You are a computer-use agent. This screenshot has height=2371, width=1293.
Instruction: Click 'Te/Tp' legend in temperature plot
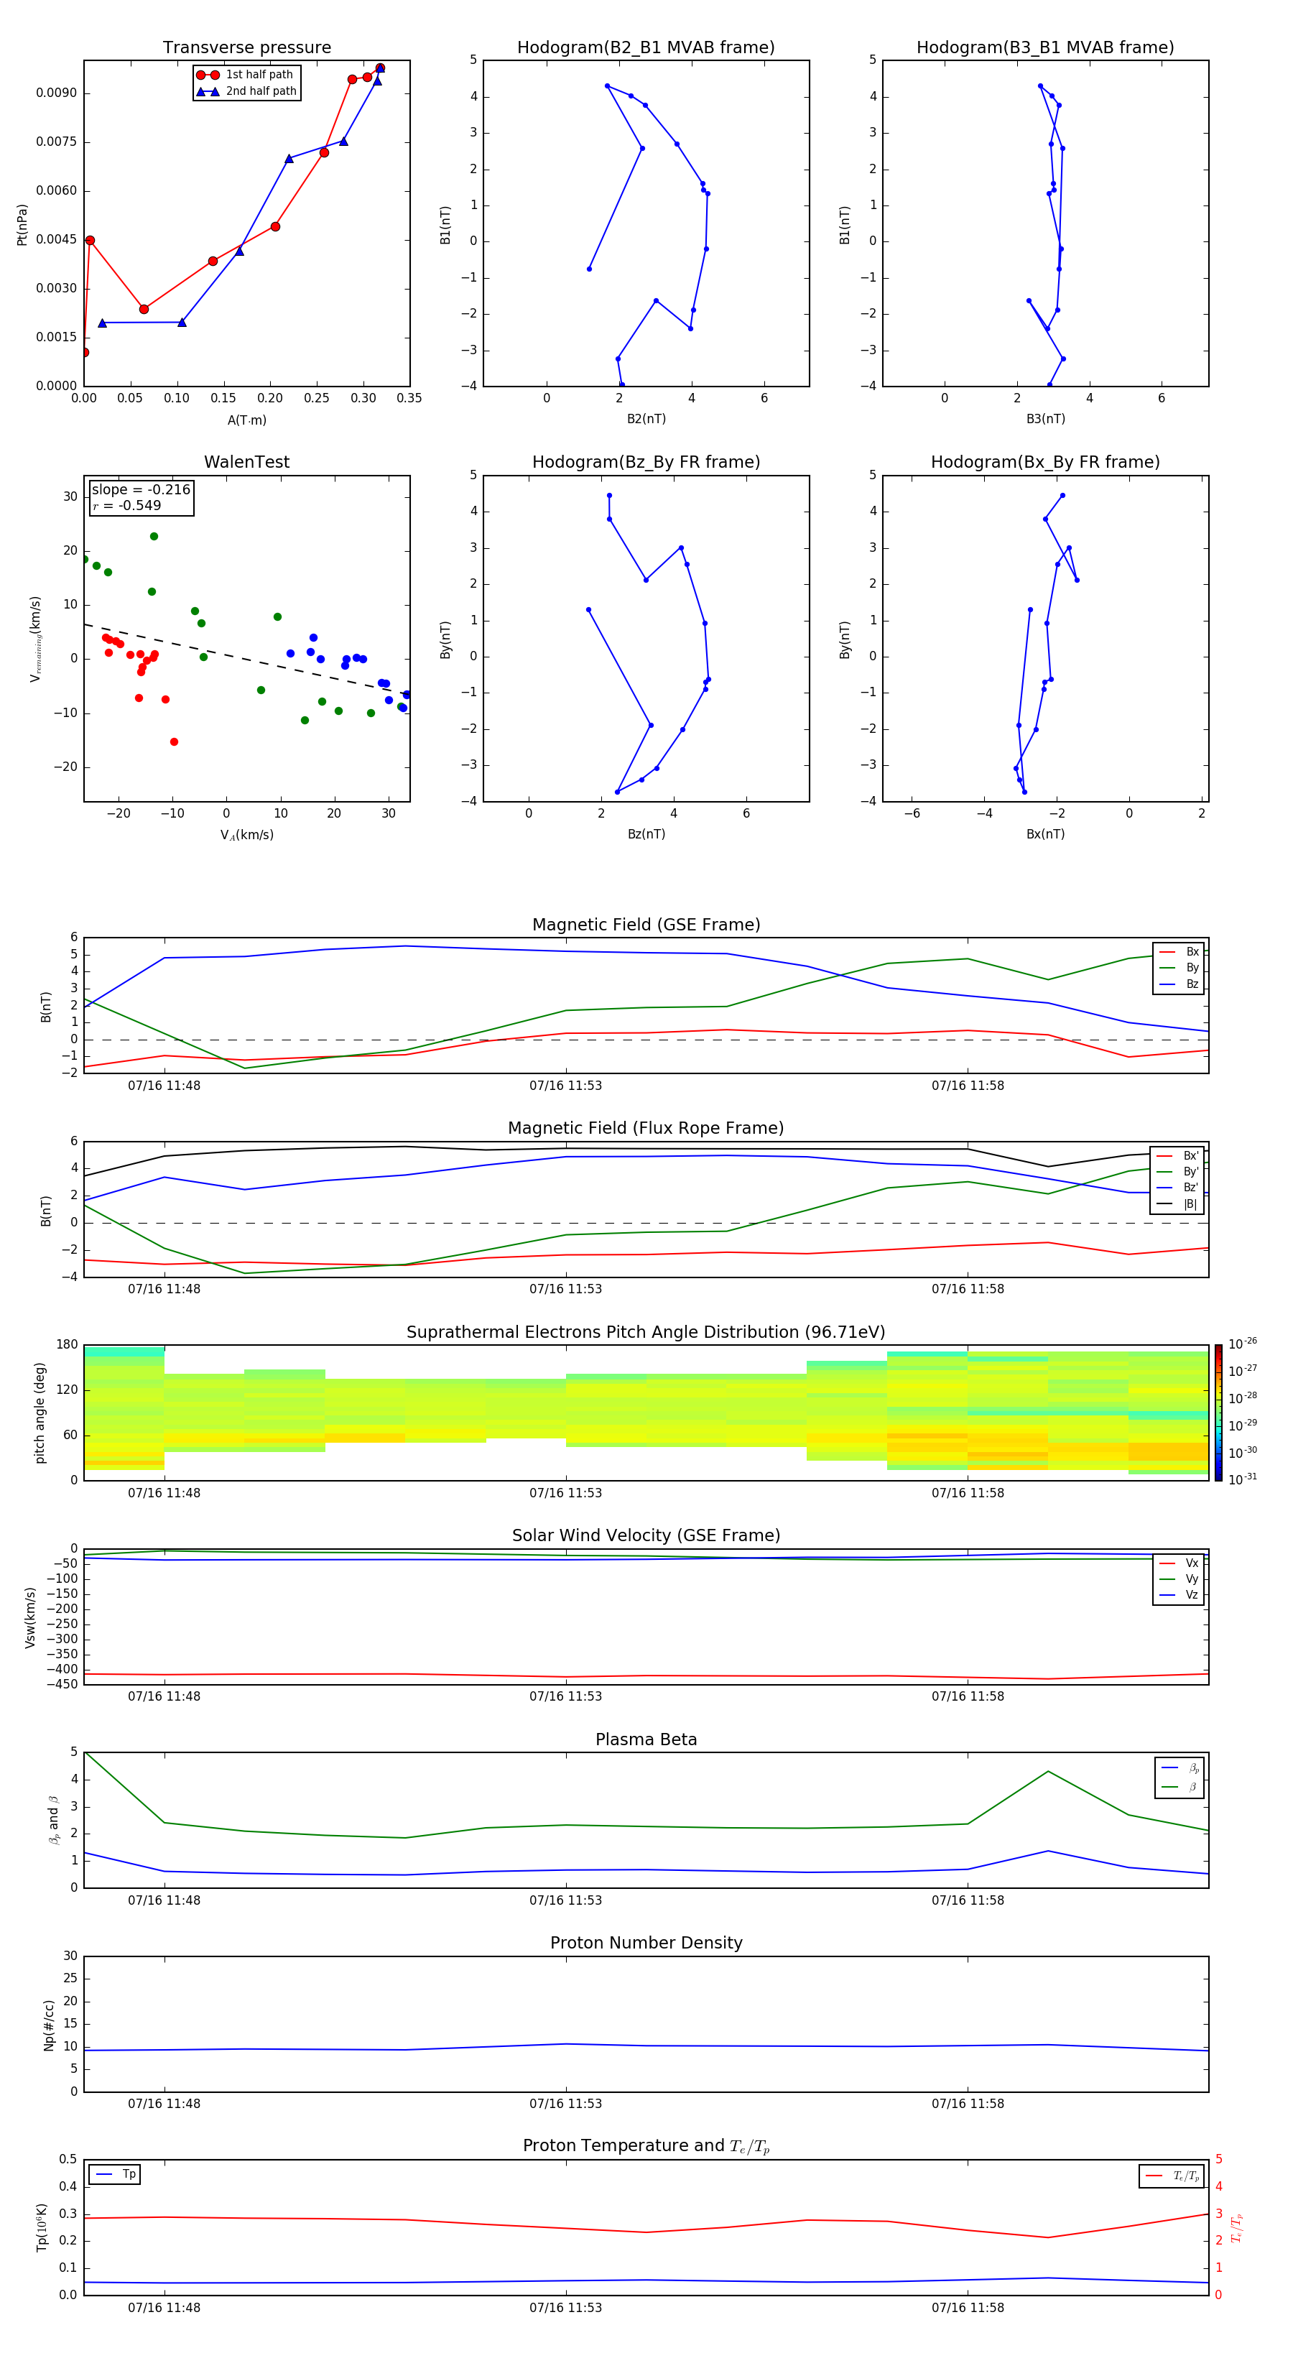pyautogui.click(x=1186, y=2176)
